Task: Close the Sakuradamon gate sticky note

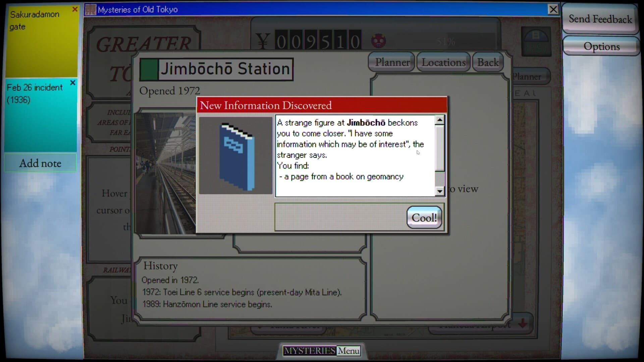Action: (x=75, y=9)
